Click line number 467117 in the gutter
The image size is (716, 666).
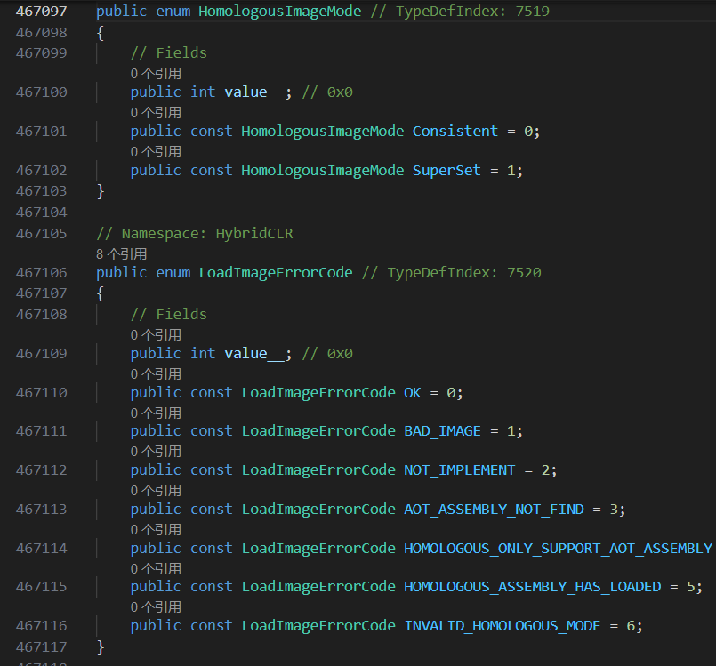[x=41, y=646]
